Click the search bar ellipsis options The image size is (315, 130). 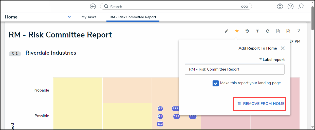pos(244,7)
